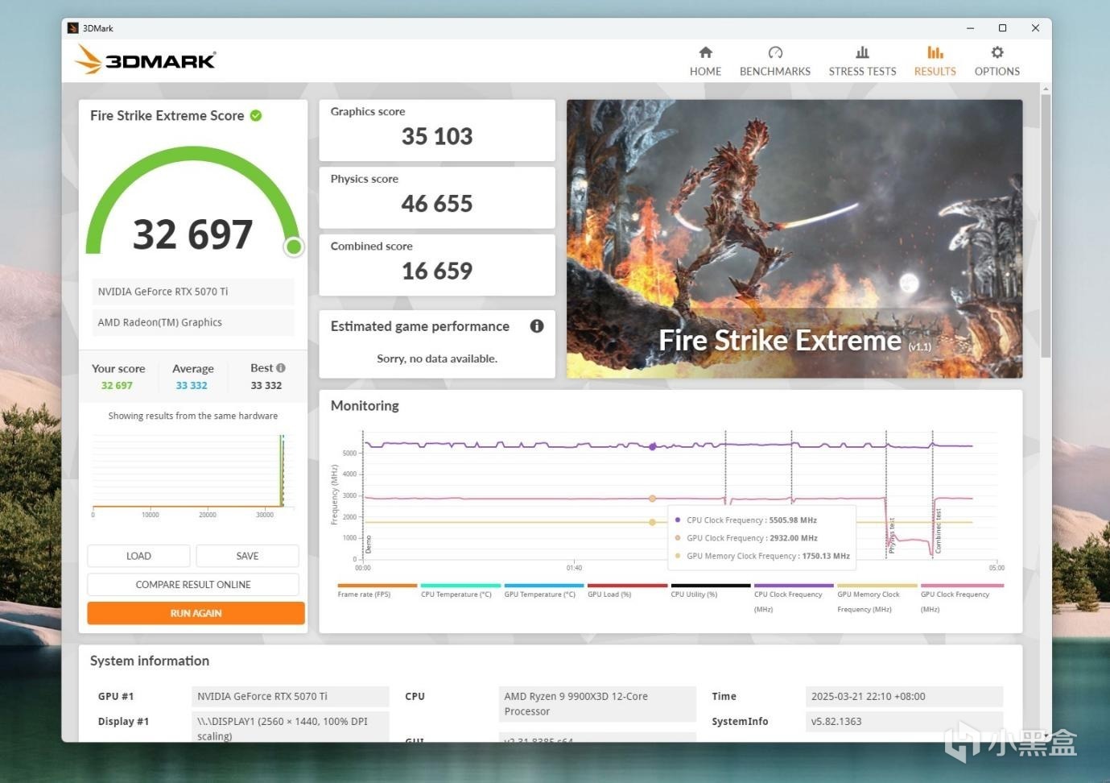1110x783 pixels.
Task: Click the vertical scrollbar thumb of the results page
Action: (x=1046, y=226)
